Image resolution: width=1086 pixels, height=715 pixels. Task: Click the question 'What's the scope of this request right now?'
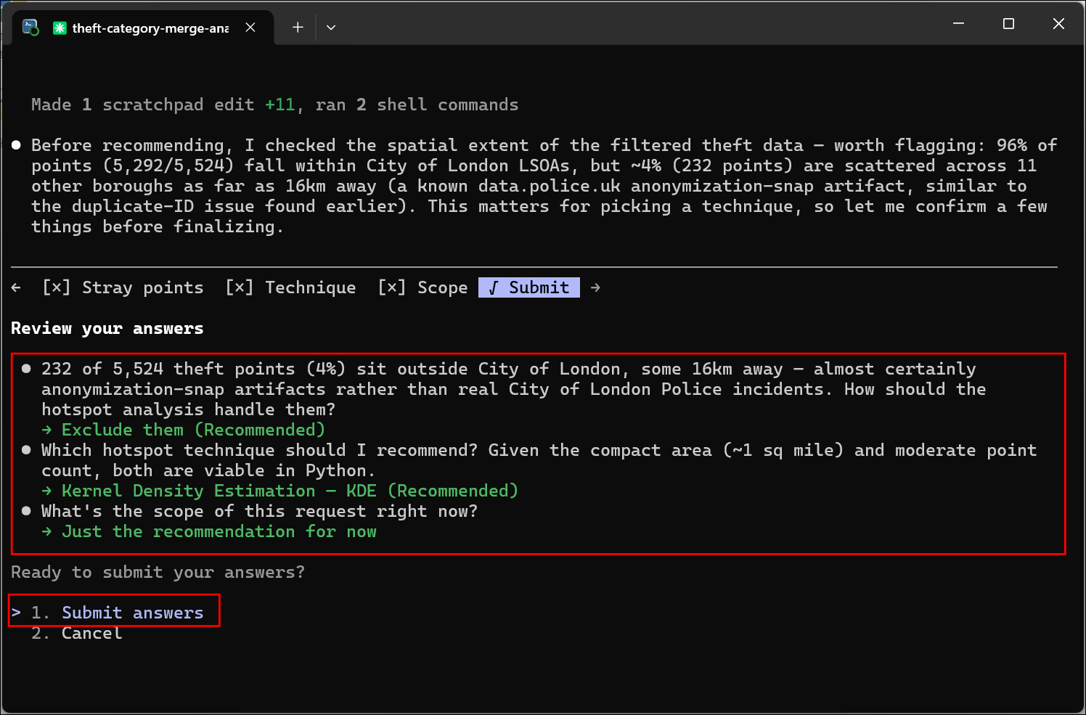coord(259,511)
